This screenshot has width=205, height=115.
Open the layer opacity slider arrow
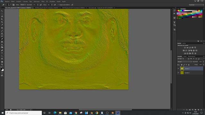203,62
